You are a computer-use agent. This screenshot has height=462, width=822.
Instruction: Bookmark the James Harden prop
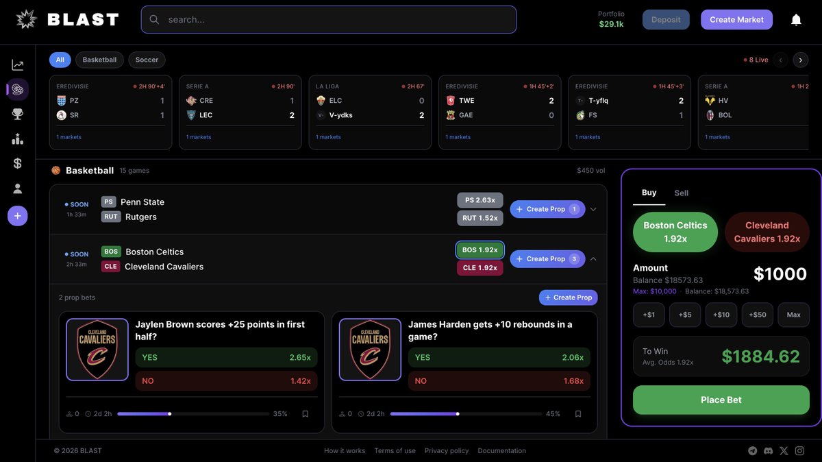[578, 414]
